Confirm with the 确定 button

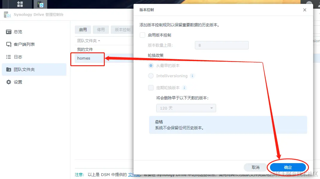288,167
